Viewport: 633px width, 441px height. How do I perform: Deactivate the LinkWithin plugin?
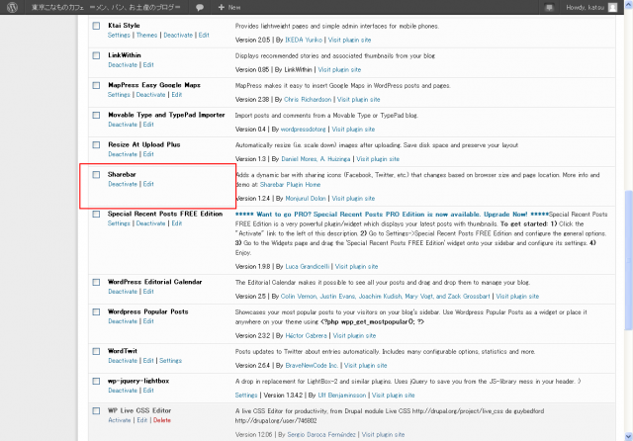click(123, 65)
